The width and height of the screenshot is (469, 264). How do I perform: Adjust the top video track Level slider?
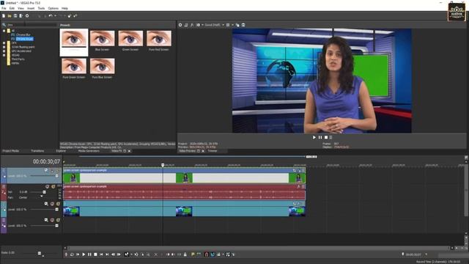coord(56,176)
